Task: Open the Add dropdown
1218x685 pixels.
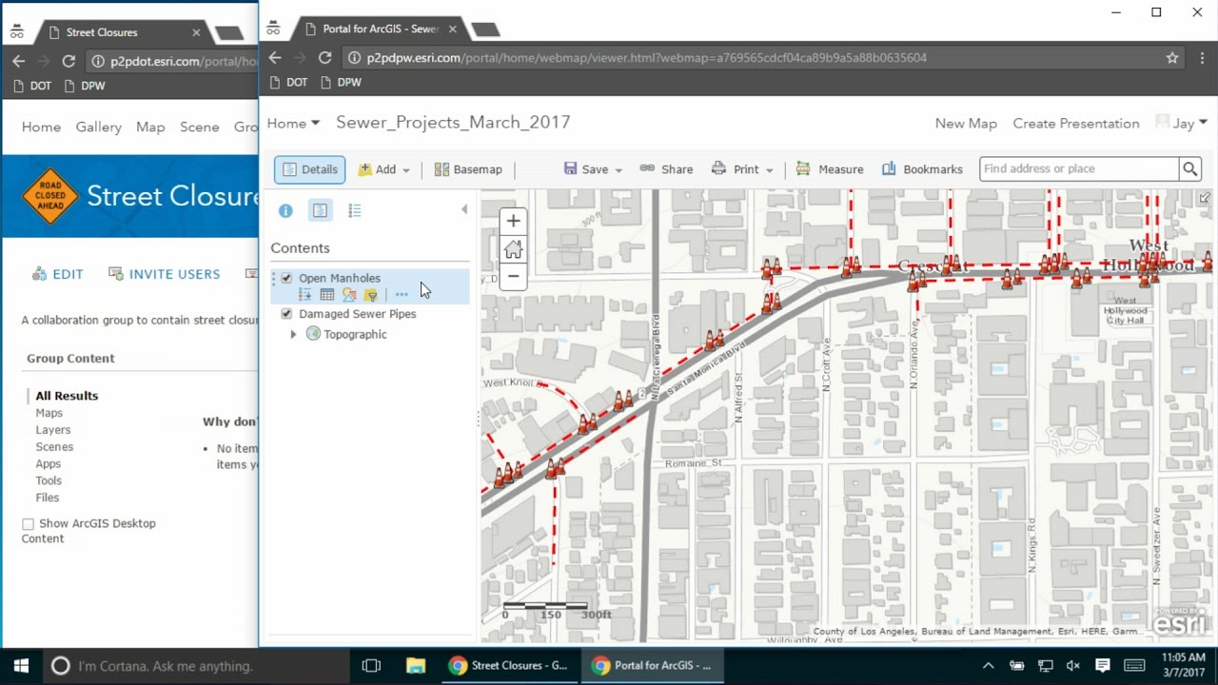Action: (x=383, y=169)
